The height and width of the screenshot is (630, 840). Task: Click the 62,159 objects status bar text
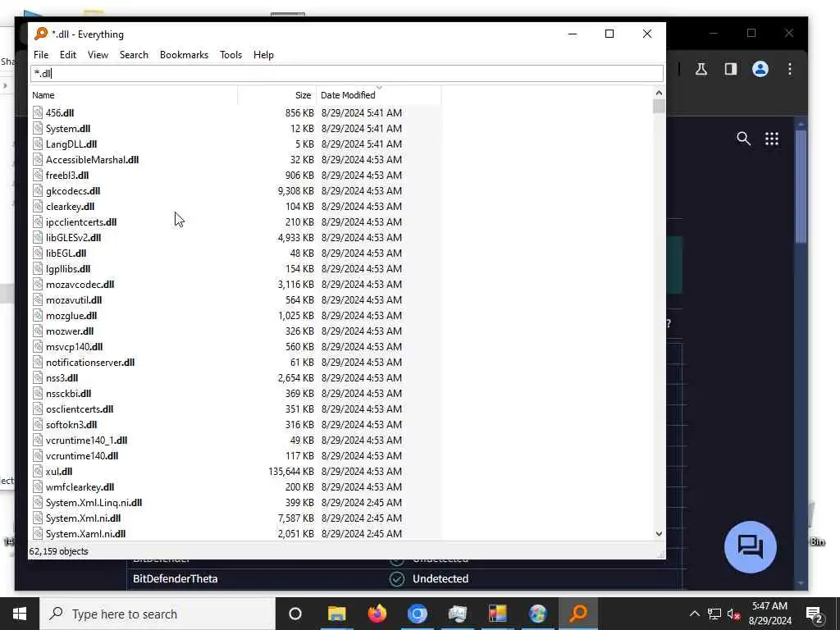tap(58, 551)
